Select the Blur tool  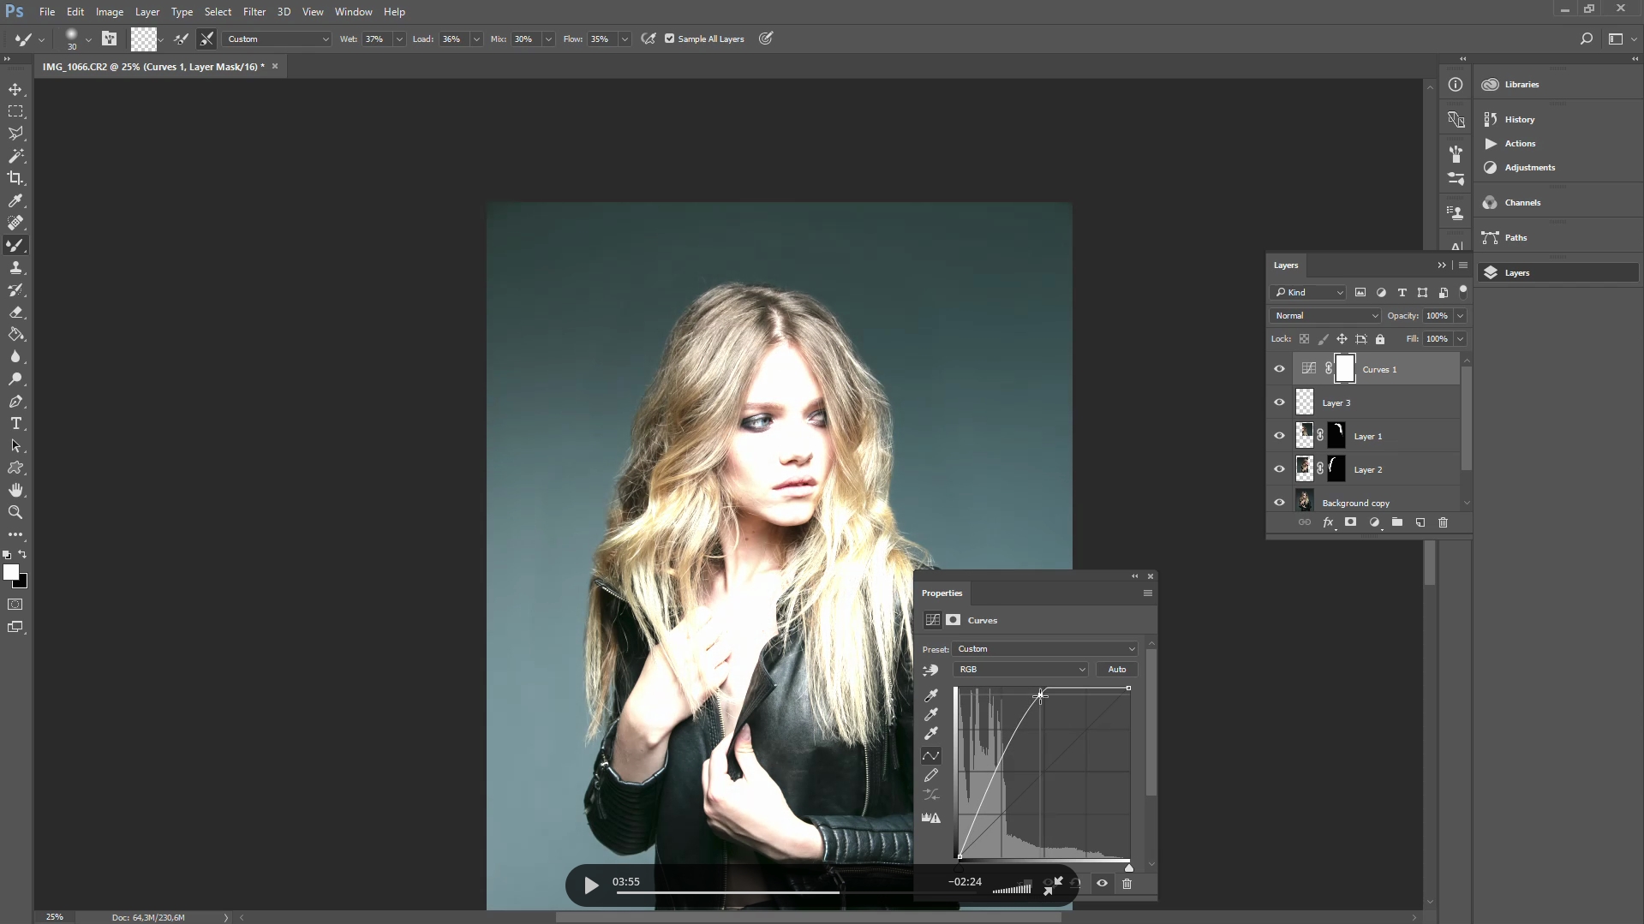pyautogui.click(x=15, y=356)
